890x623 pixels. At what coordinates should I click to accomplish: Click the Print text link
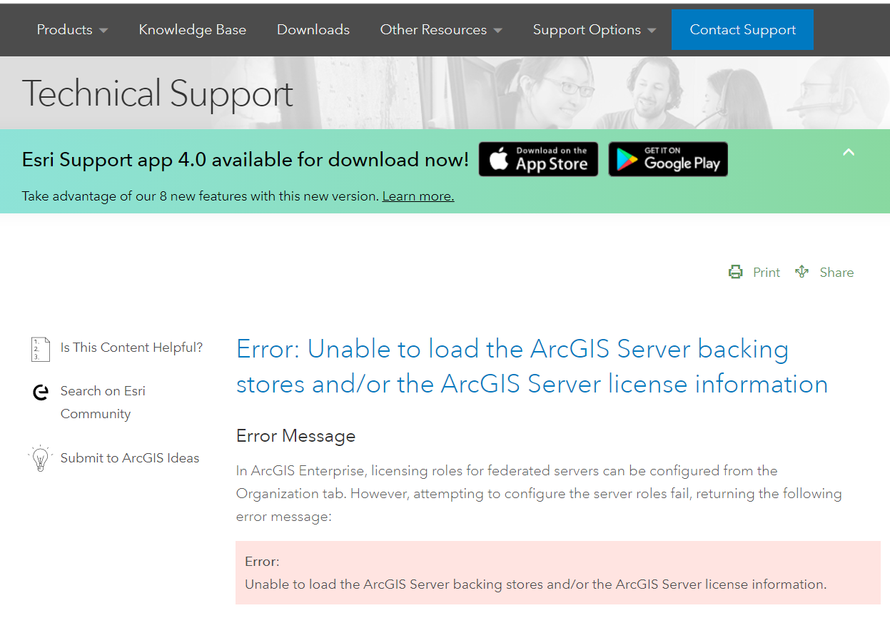coord(767,273)
